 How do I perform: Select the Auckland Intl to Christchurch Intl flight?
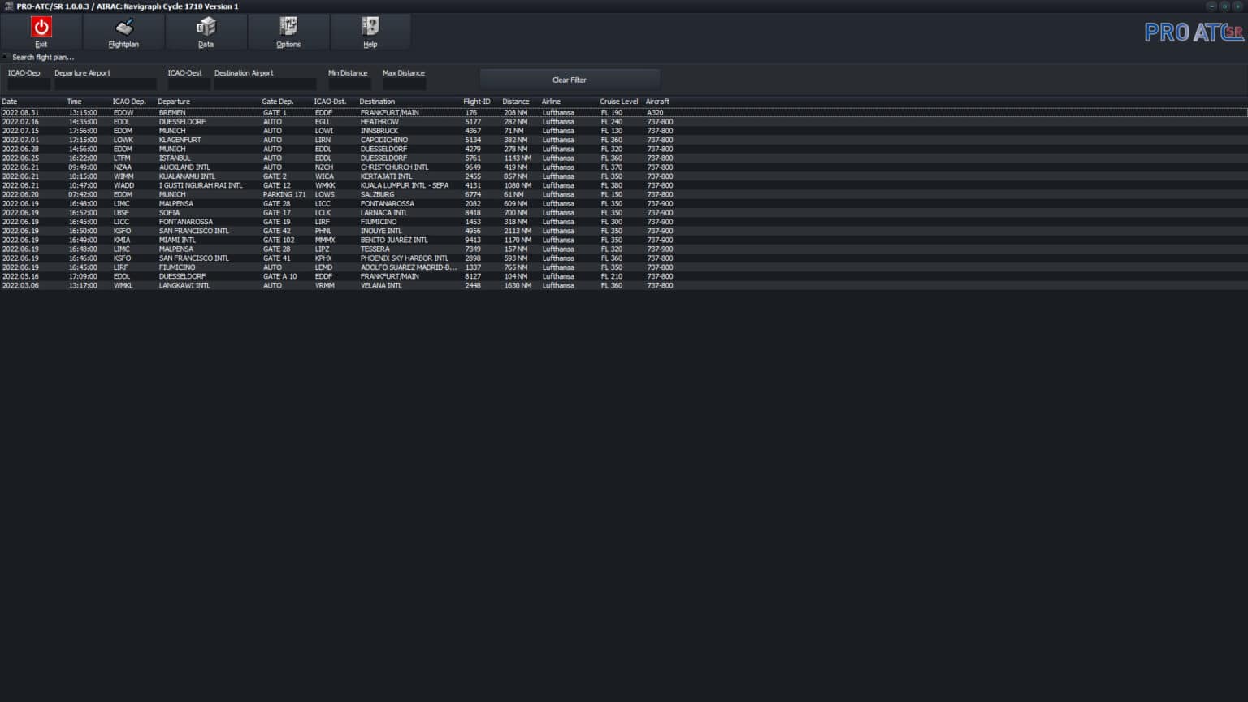pos(325,167)
